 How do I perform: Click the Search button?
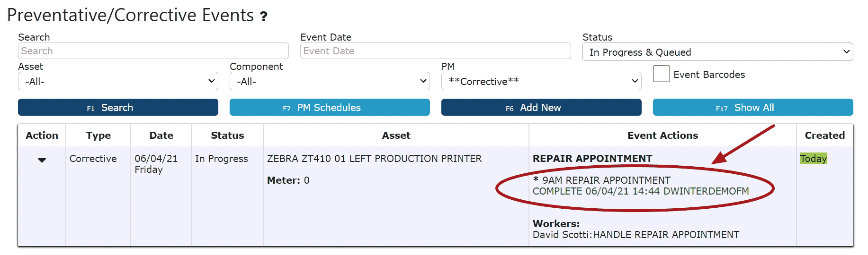pyautogui.click(x=118, y=108)
